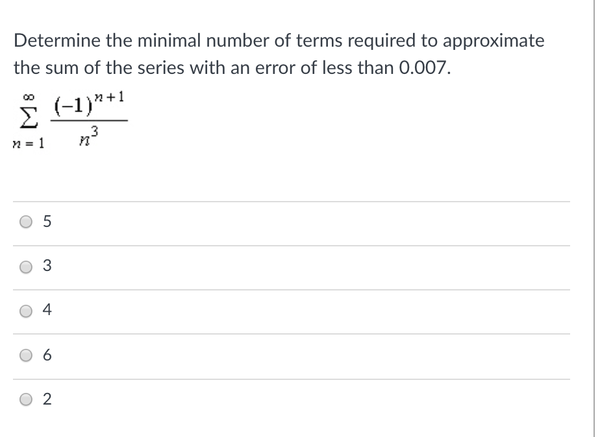
Task: Click the divider line above the answer choices
Action: coord(292,200)
